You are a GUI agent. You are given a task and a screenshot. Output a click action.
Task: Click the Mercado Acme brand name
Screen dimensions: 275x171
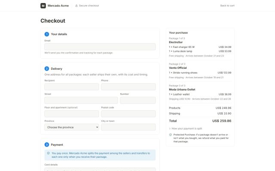(x=58, y=6)
